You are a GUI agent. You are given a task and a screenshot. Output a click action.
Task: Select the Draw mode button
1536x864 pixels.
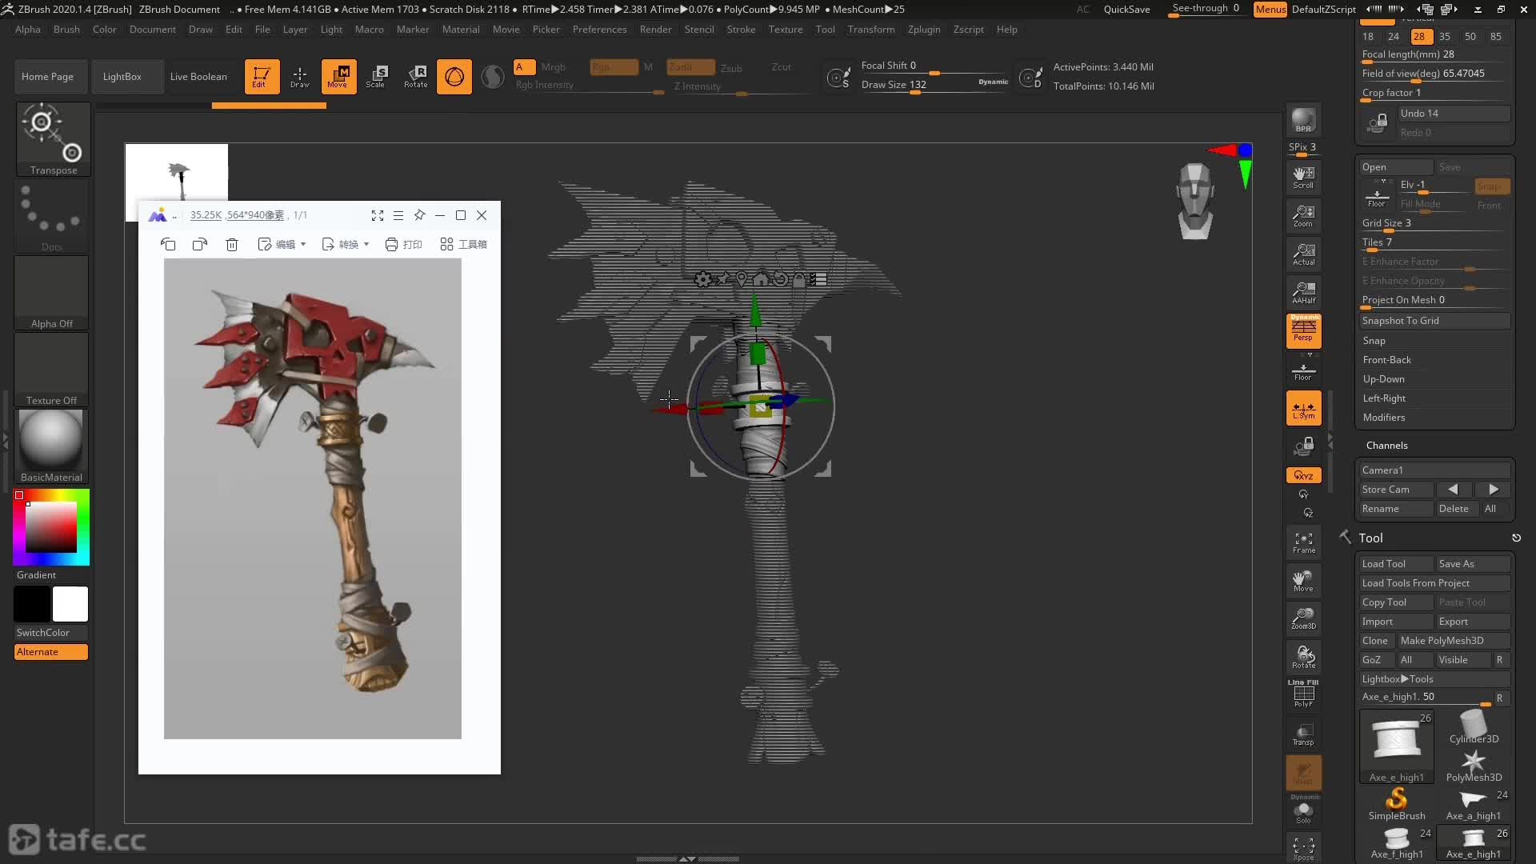300,77
